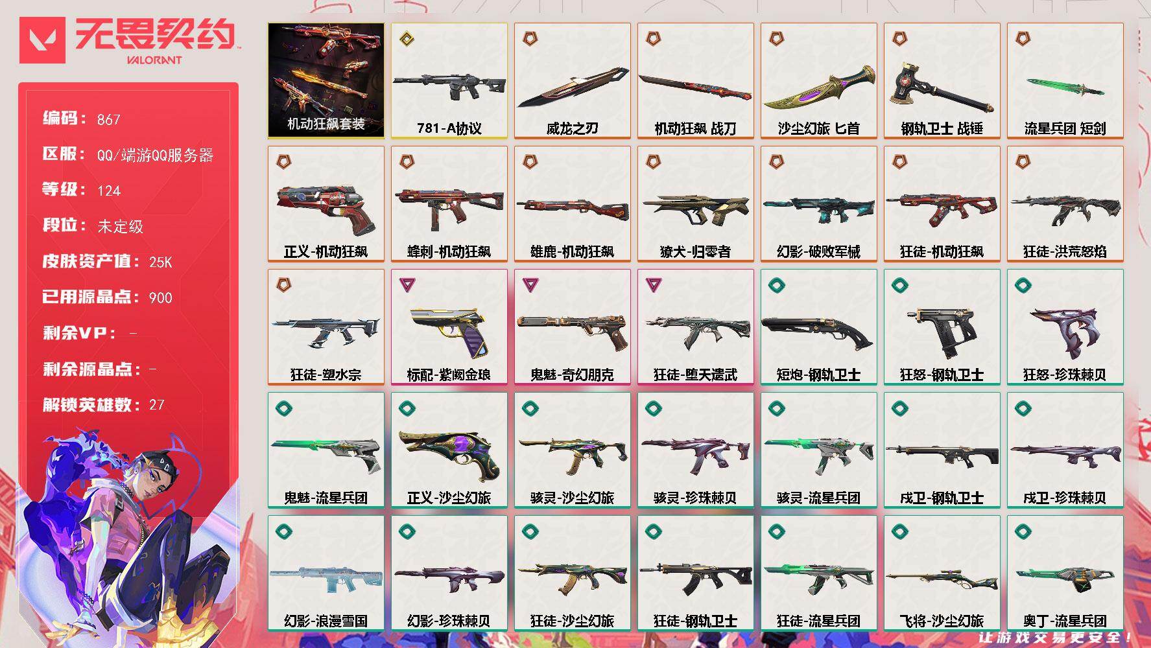Click the 飞将-沙尘幻旅 sniper card
1151x648 pixels.
coord(942,573)
